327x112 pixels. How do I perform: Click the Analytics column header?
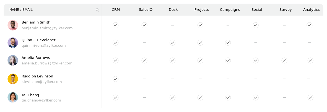click(311, 10)
